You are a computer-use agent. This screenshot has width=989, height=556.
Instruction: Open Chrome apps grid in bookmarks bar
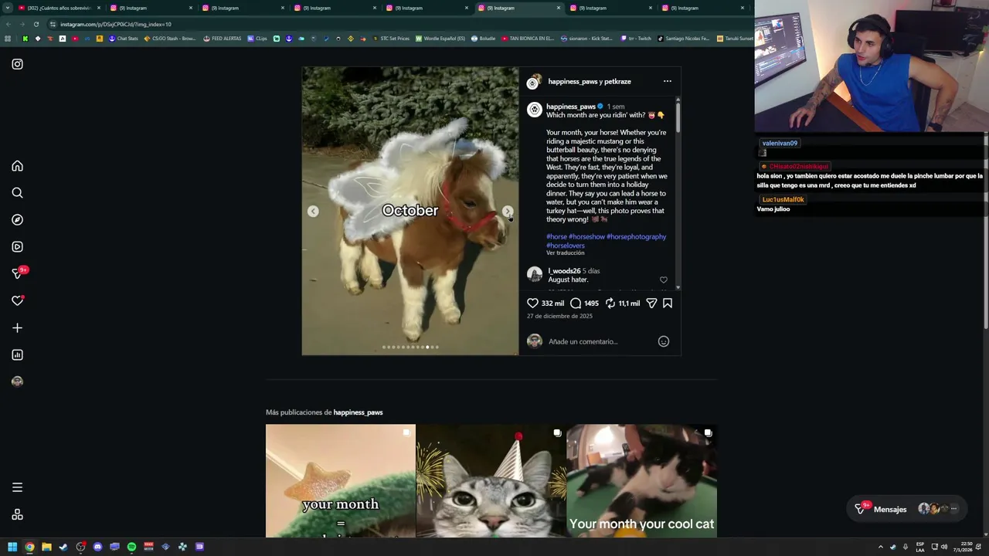click(8, 39)
